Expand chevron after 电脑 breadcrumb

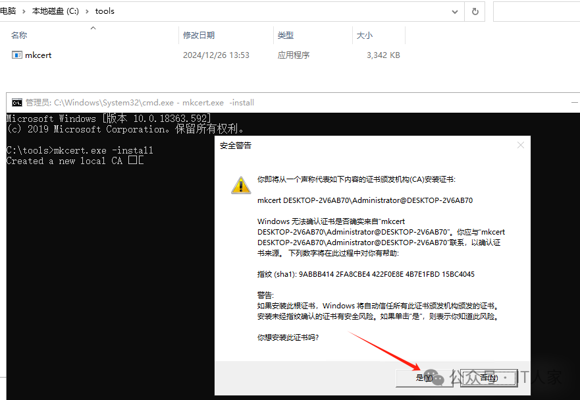24,11
